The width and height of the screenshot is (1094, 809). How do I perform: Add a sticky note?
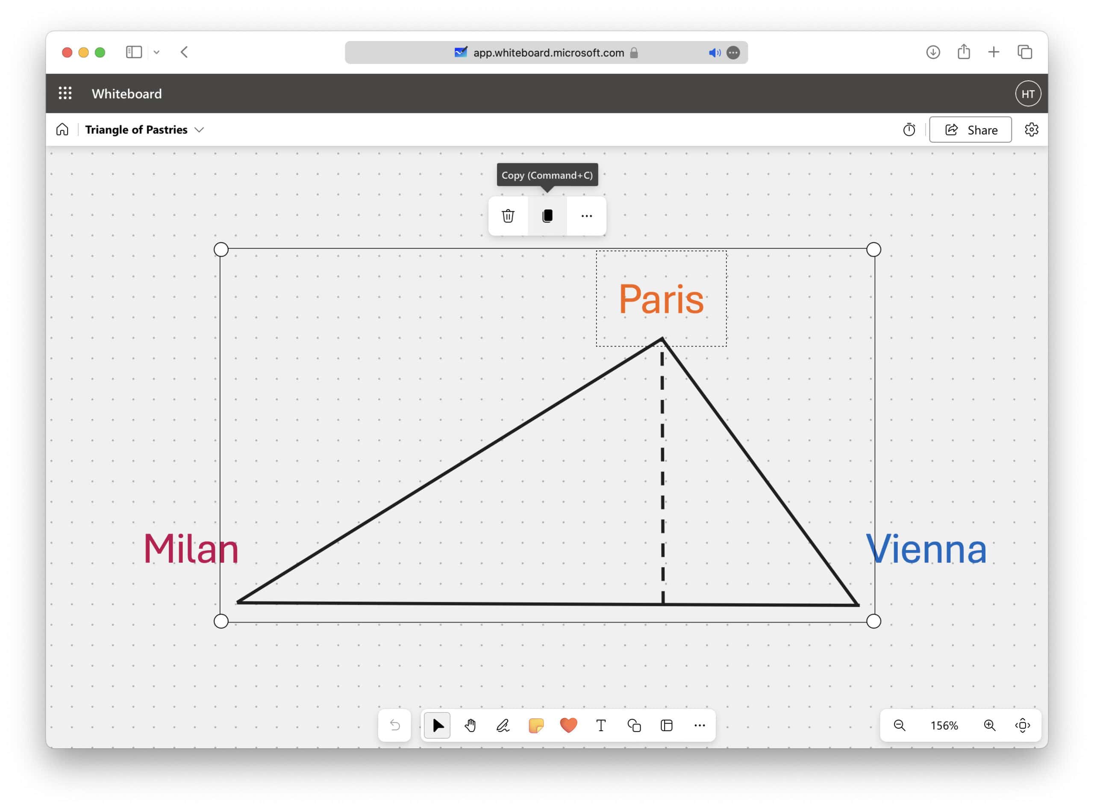(x=536, y=725)
